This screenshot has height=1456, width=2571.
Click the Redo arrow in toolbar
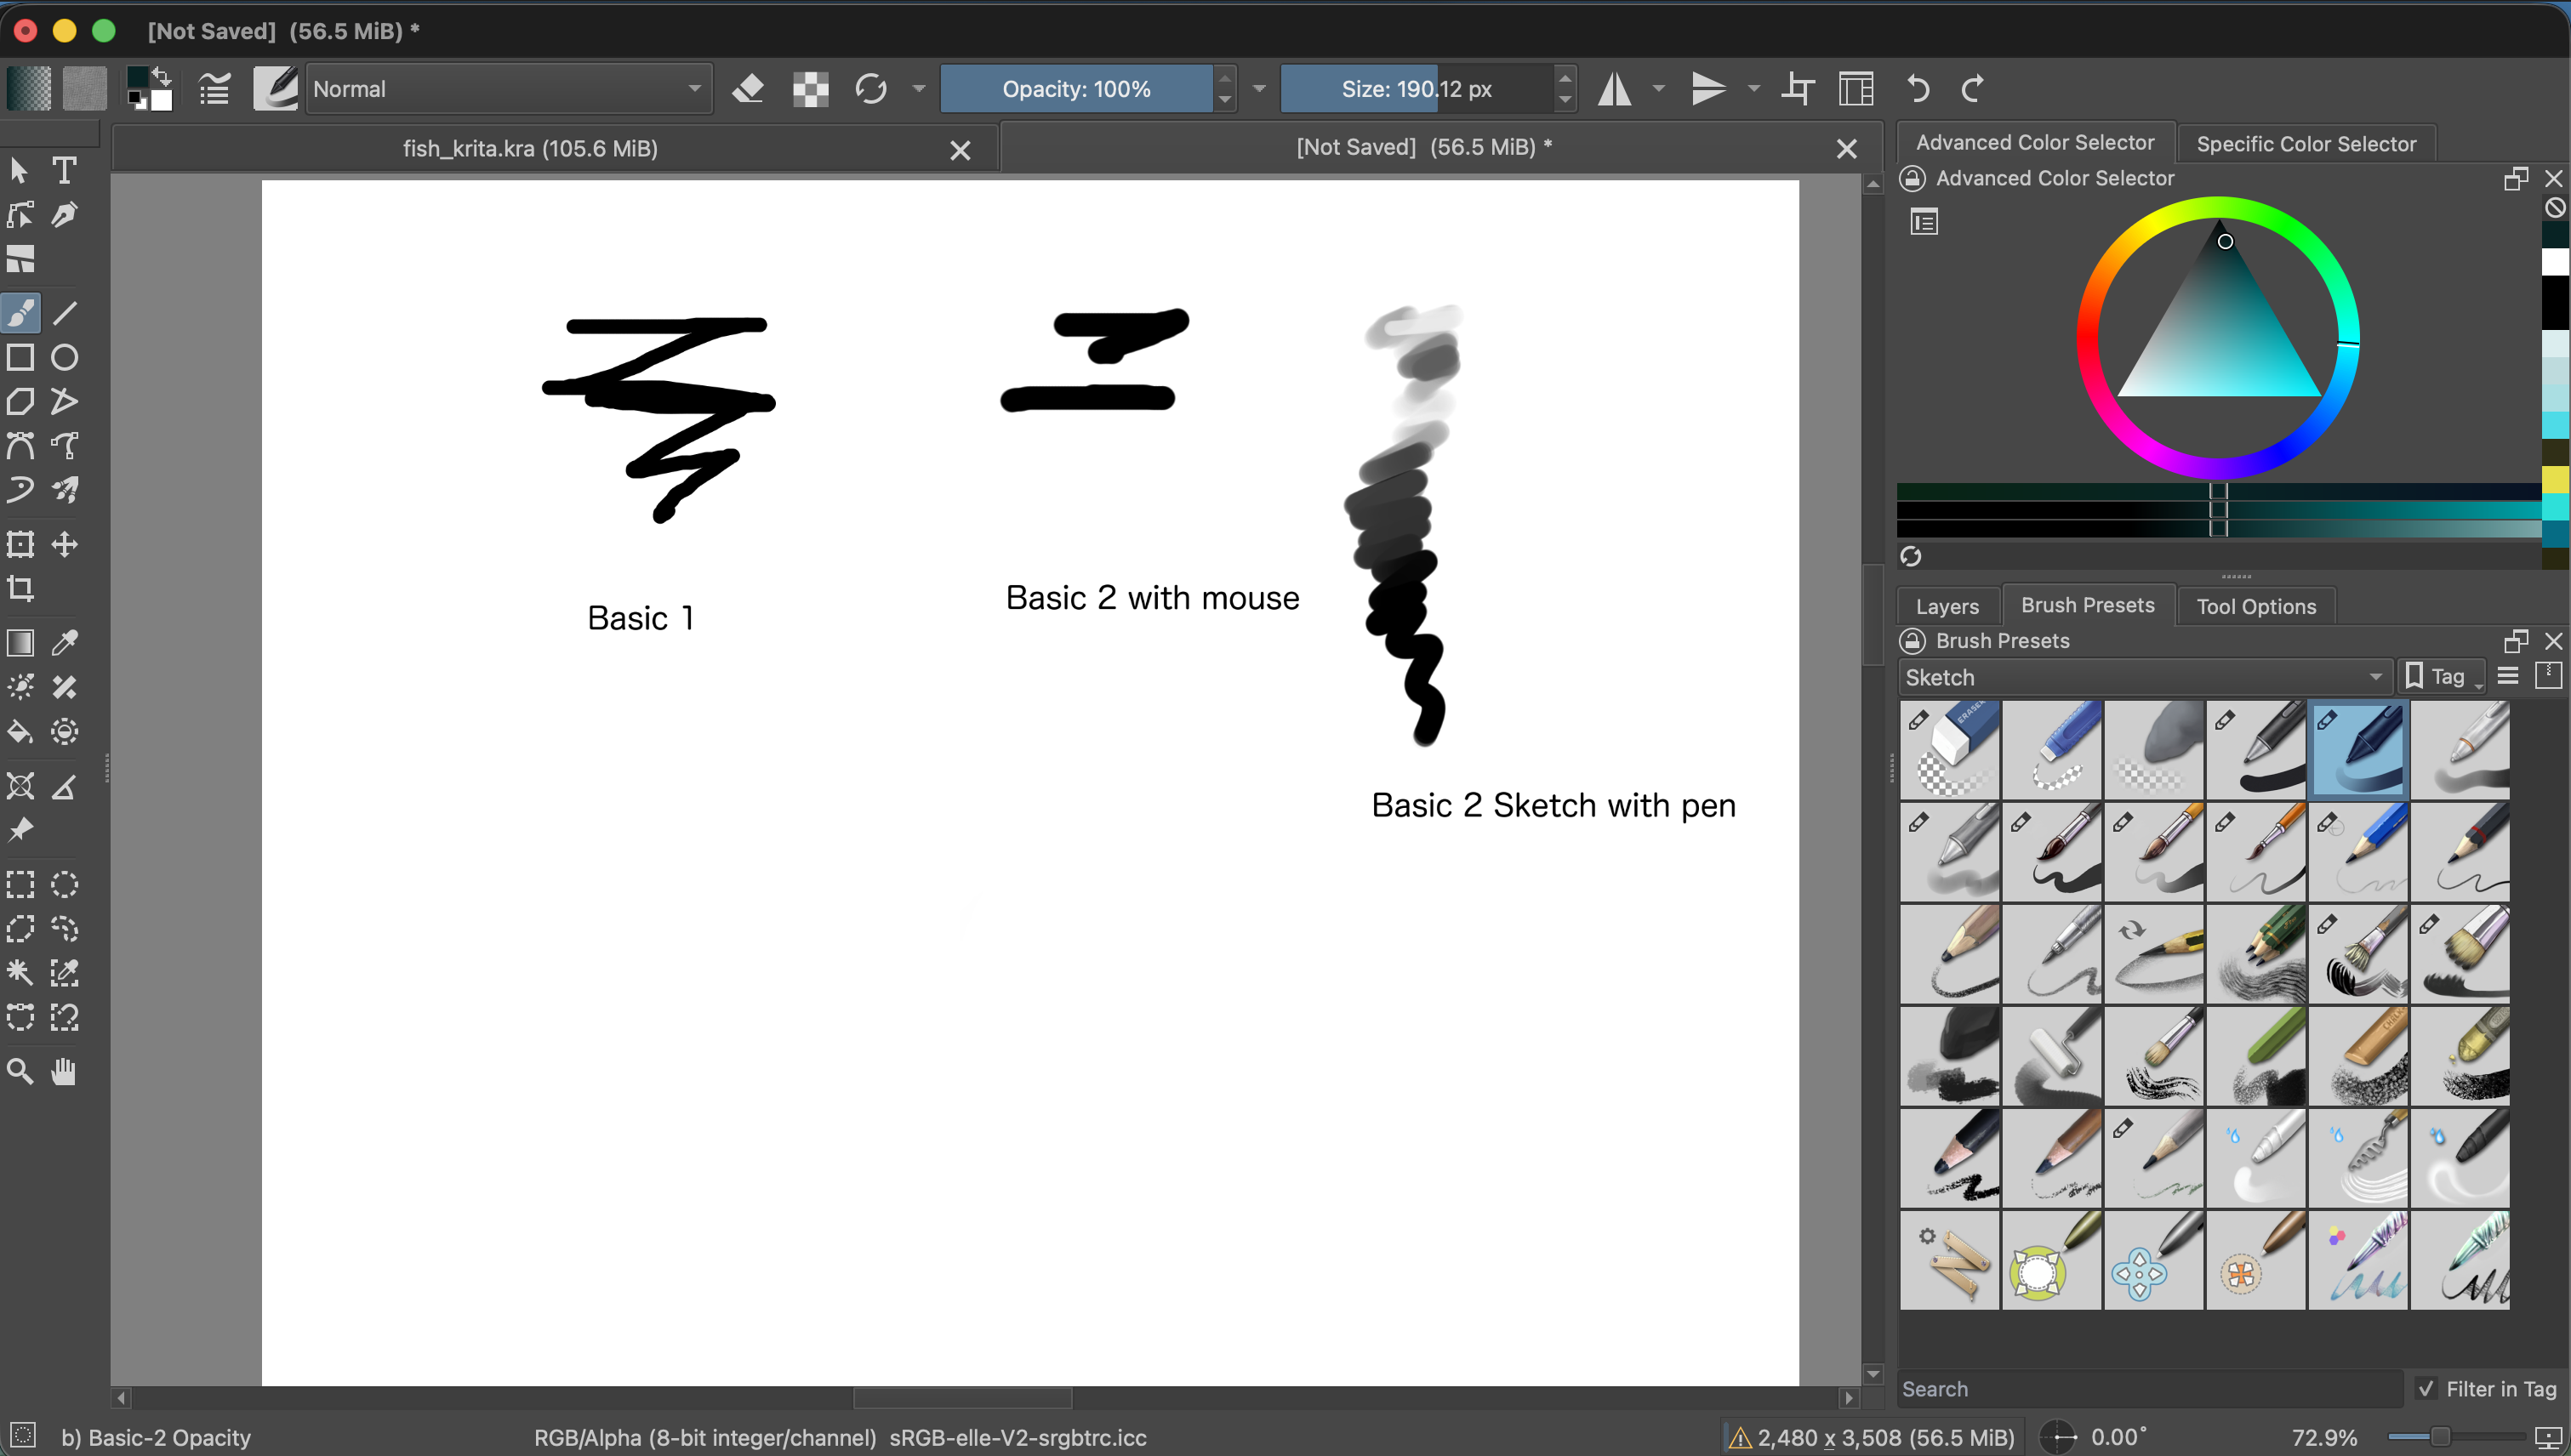coord(1973,89)
